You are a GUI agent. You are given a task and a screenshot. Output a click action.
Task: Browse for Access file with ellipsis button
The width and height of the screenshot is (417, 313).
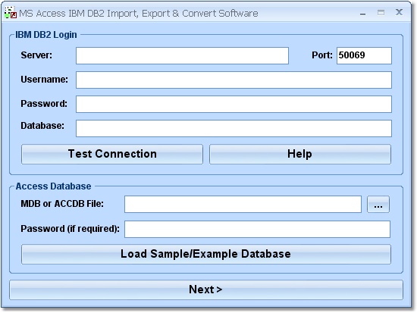pos(378,204)
